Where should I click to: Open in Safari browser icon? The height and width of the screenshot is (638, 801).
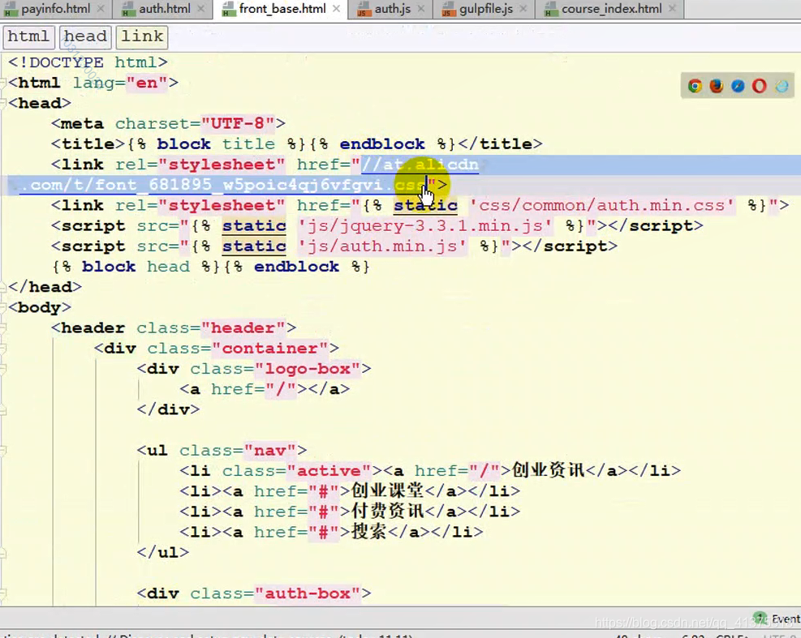(738, 86)
